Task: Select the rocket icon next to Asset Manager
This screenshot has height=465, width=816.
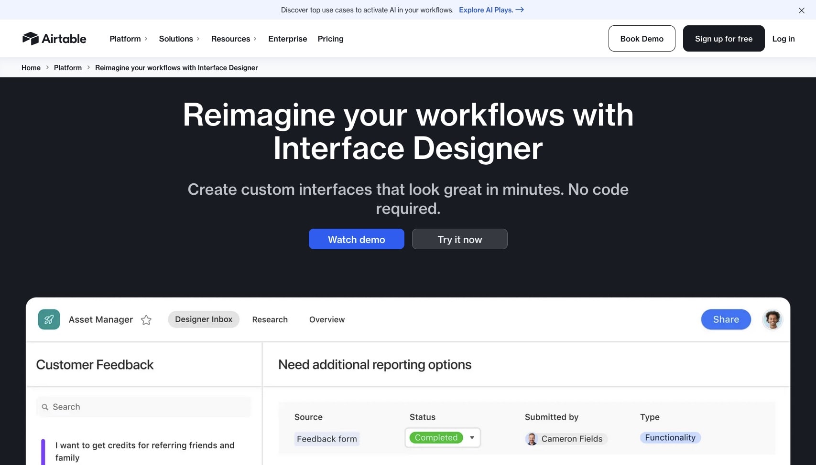Action: click(x=49, y=319)
